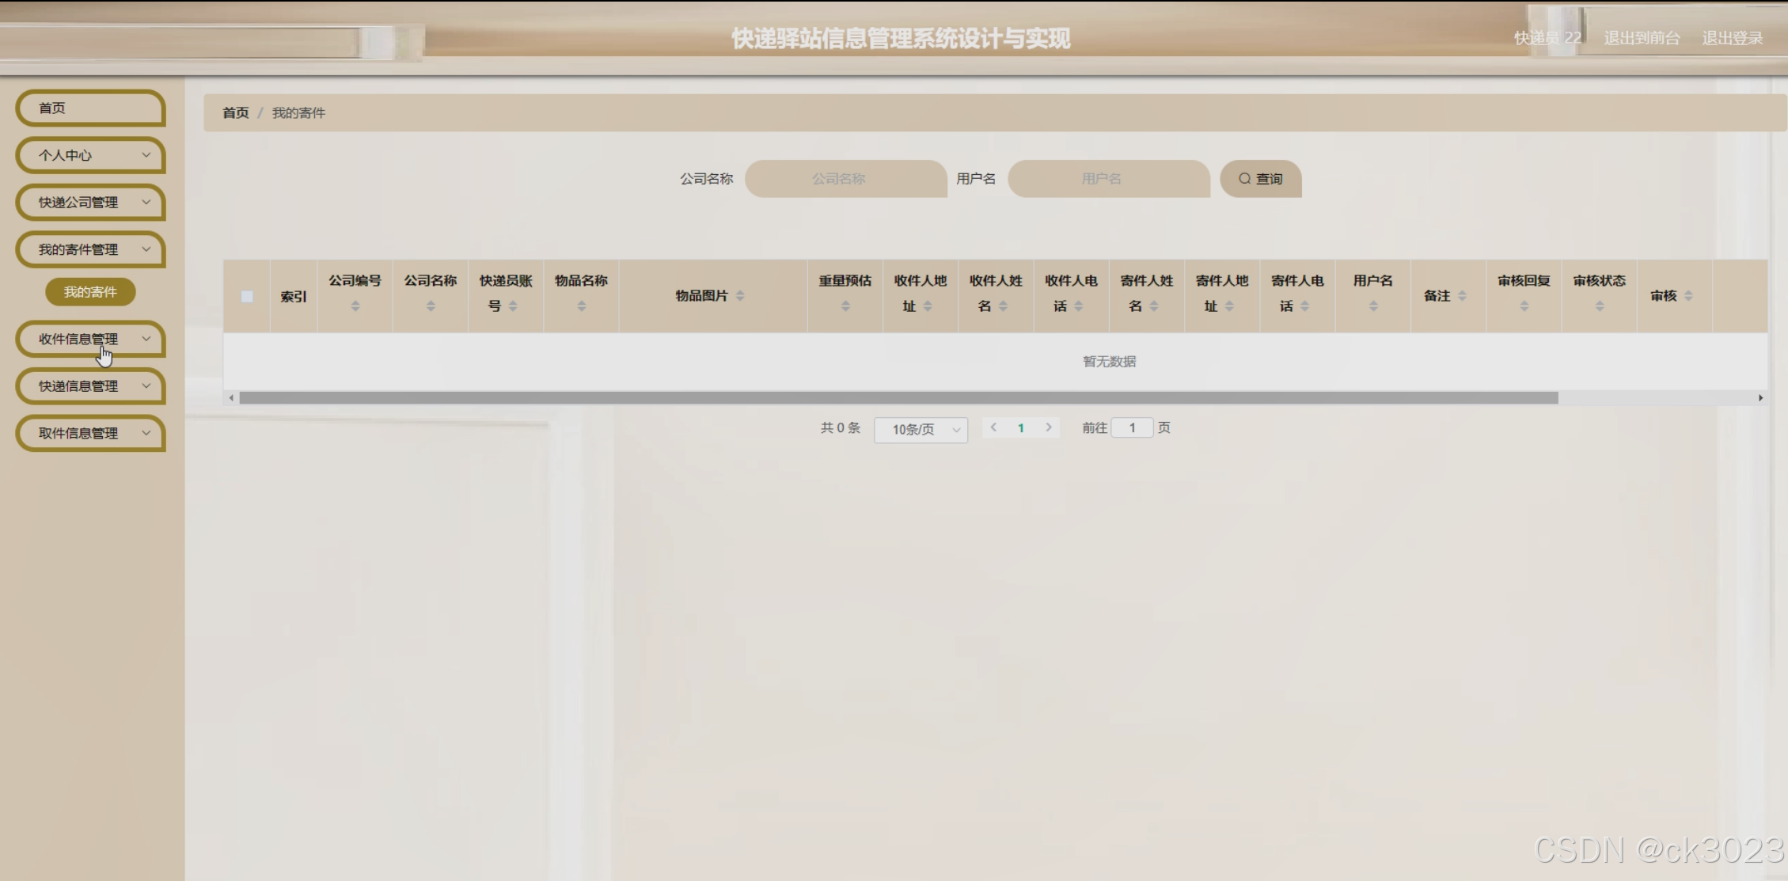This screenshot has width=1788, height=881.
Task: Click the 公司名称 search input field
Action: 845,179
